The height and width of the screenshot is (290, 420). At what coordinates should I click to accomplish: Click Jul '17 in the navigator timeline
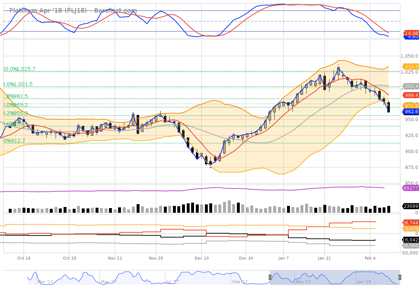pyautogui.click(x=172, y=282)
